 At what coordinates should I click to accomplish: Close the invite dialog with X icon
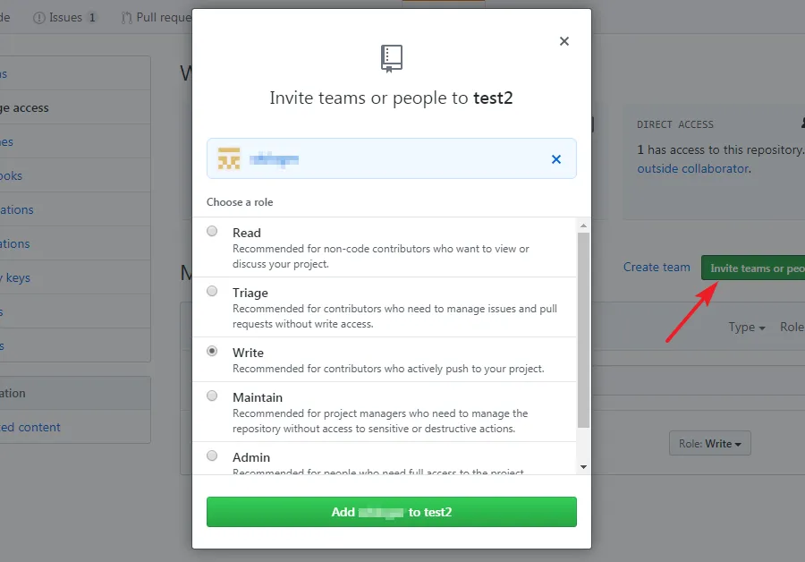[563, 41]
